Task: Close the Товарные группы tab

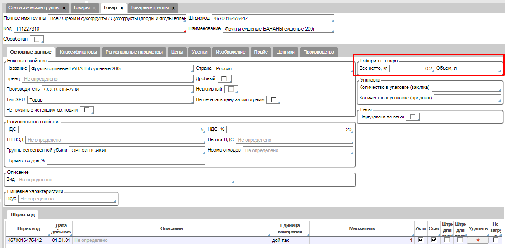Action: [173, 8]
